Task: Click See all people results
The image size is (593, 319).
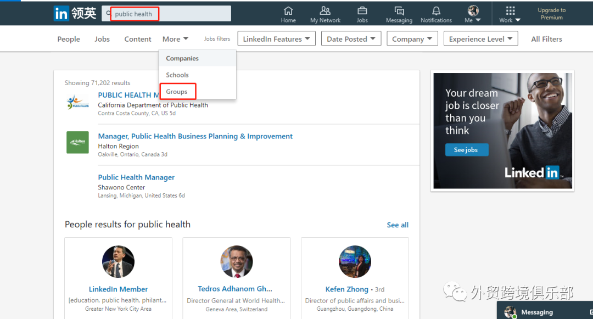Action: [398, 225]
